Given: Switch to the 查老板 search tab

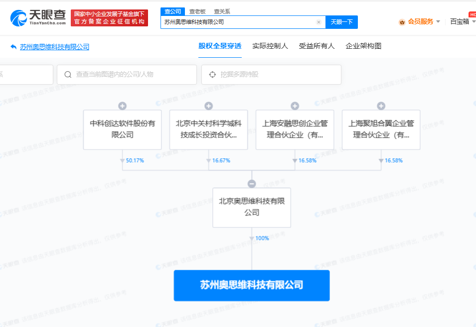Looking at the screenshot, I should (197, 11).
